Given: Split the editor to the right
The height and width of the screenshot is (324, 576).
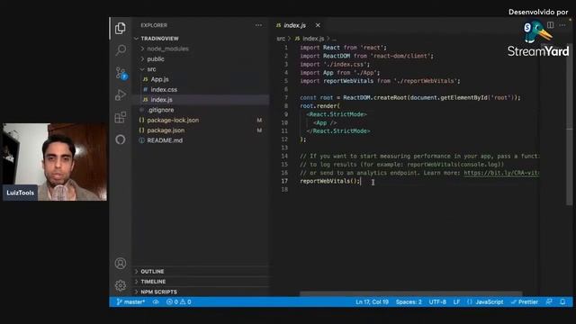Looking at the screenshot, I should pos(550,25).
